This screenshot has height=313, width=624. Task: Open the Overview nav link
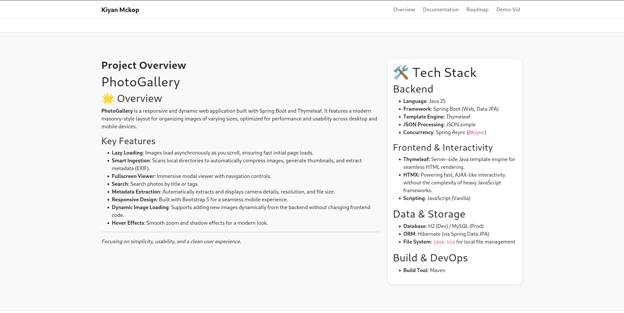(404, 10)
